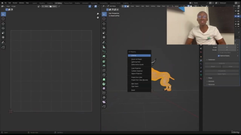Select the Poly Build tool

(x=104, y=79)
